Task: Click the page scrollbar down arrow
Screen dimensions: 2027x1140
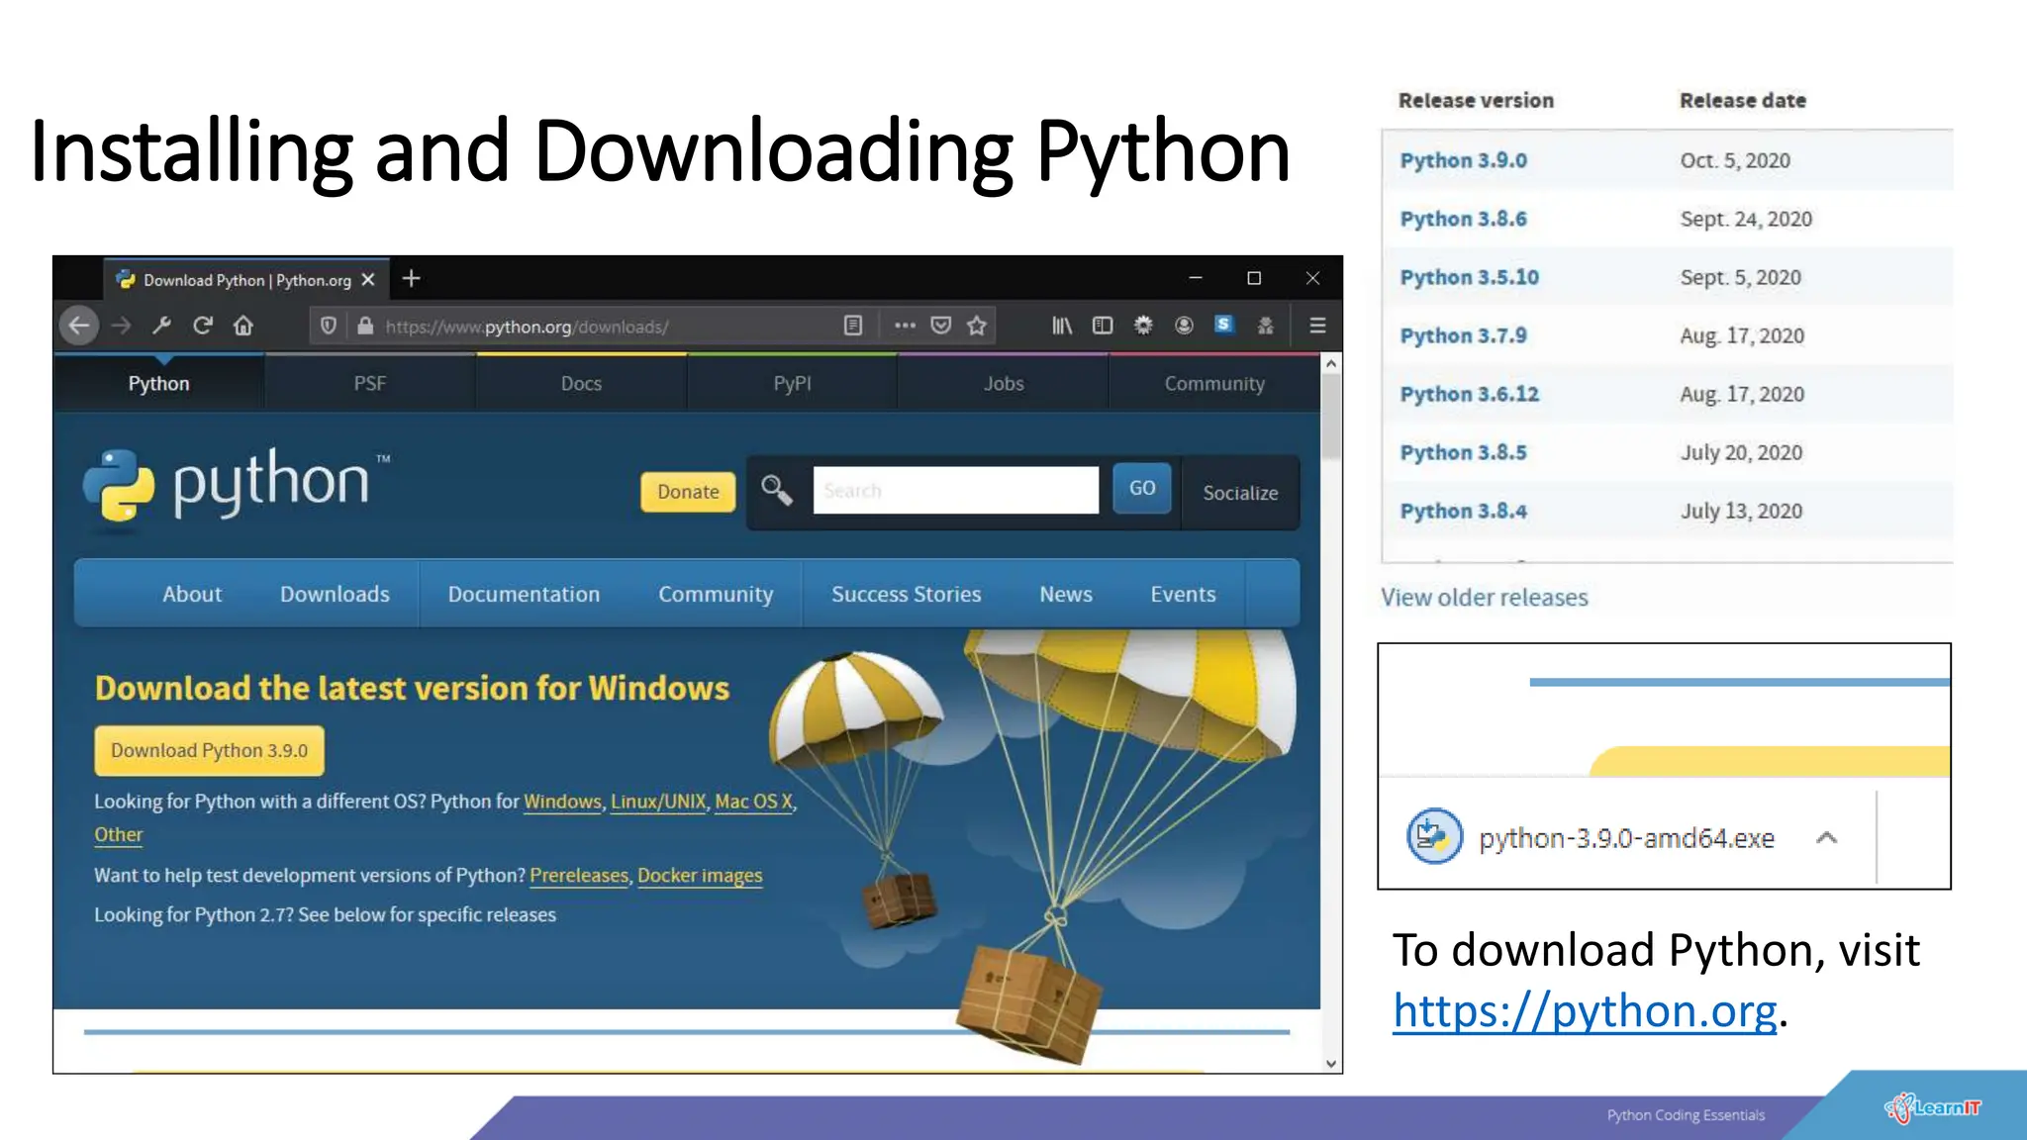Action: click(1331, 1064)
